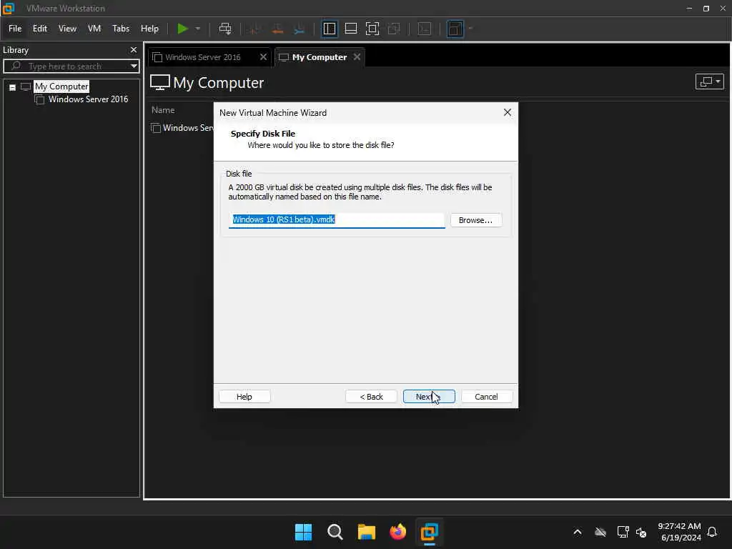Open the Help menu
This screenshot has width=732, height=549.
(149, 29)
